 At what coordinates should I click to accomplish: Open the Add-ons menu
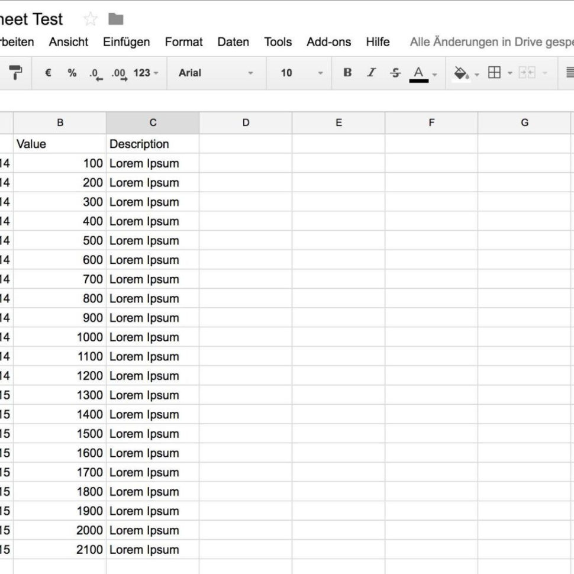pyautogui.click(x=329, y=42)
